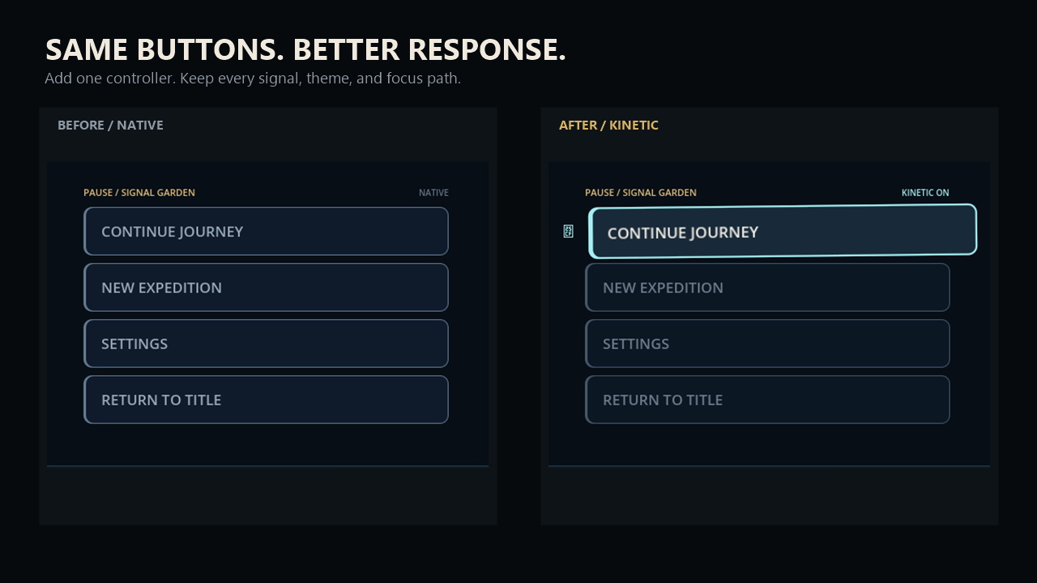Screen dimensions: 1037x583
Task: Click the focus marker glyph beside Continue Journey
Action: click(x=568, y=232)
